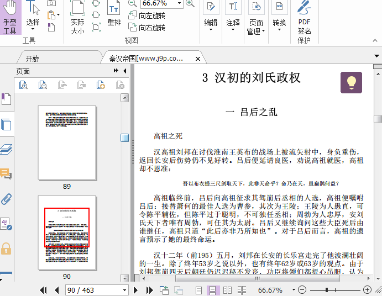
Task: Open the Layers side panel
Action: [6, 149]
